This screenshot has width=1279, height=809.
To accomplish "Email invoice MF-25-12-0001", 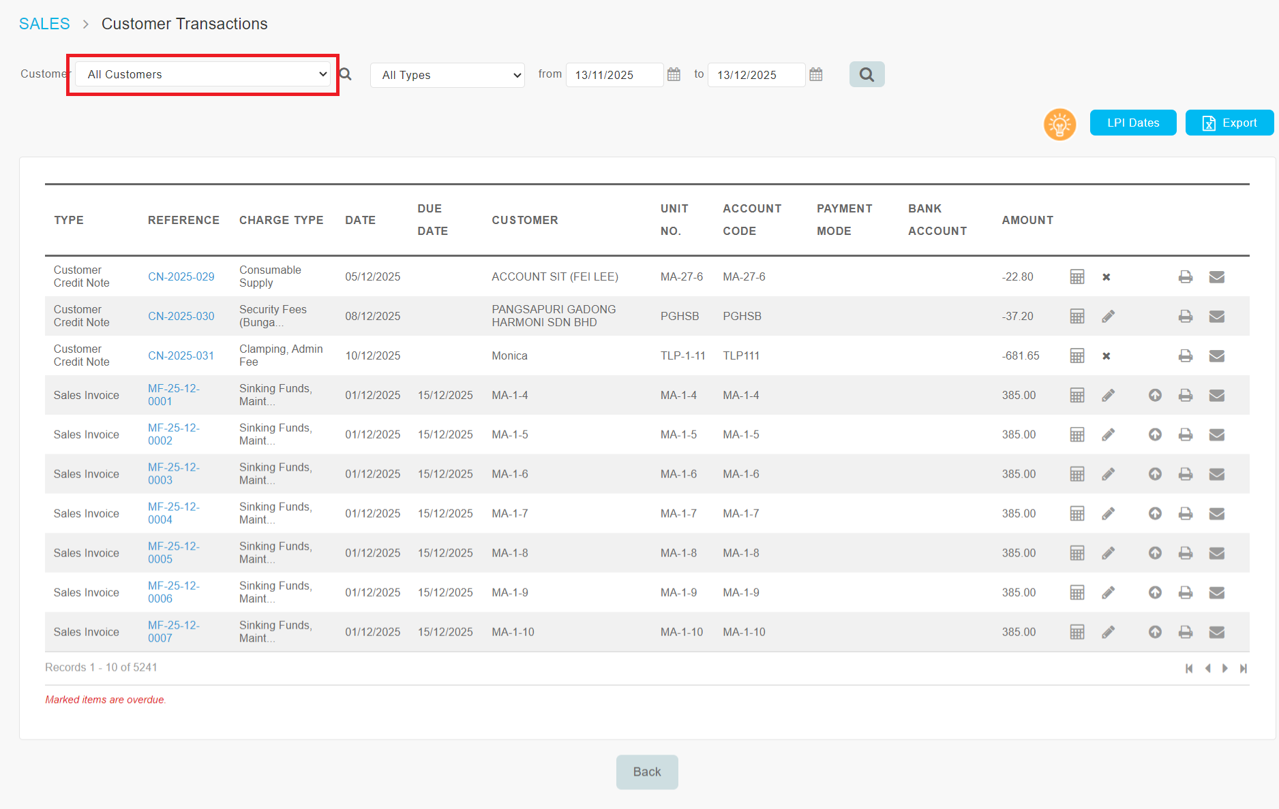I will [1216, 395].
